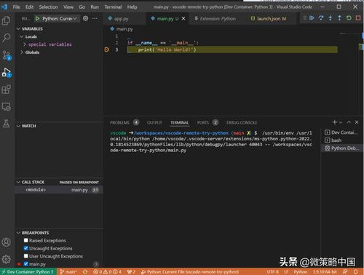Screen dimensions: 364x275
Task: Disable Uncaught Exceptions breakpoint
Action: pos(26,248)
